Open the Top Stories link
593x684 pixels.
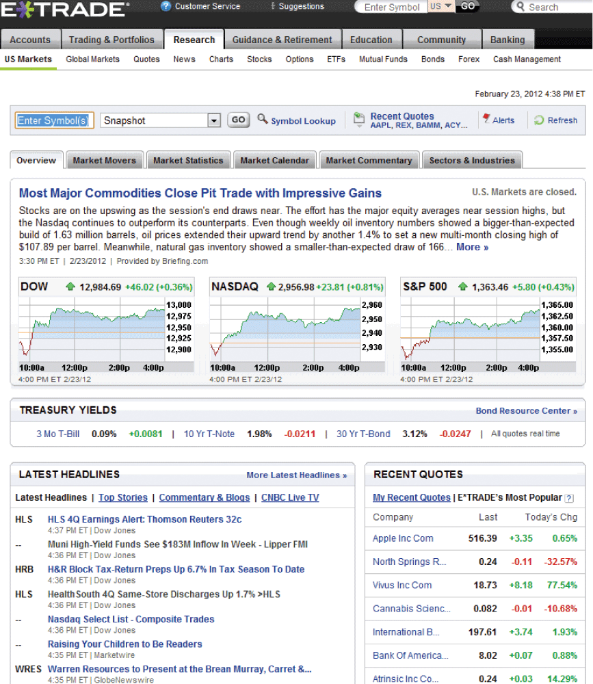point(123,498)
